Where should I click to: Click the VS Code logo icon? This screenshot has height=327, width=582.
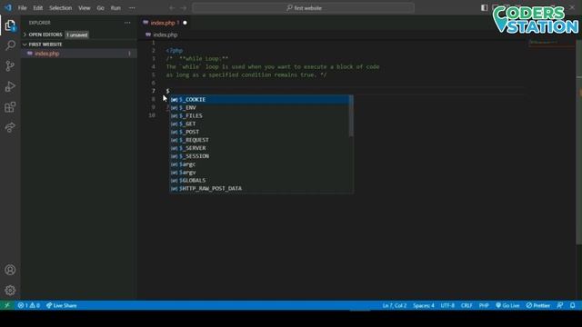click(x=8, y=8)
